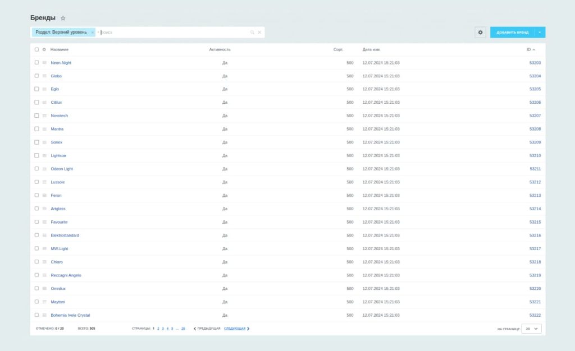The height and width of the screenshot is (351, 575).
Task: Open row actions menu for Mantra
Action: (44, 129)
